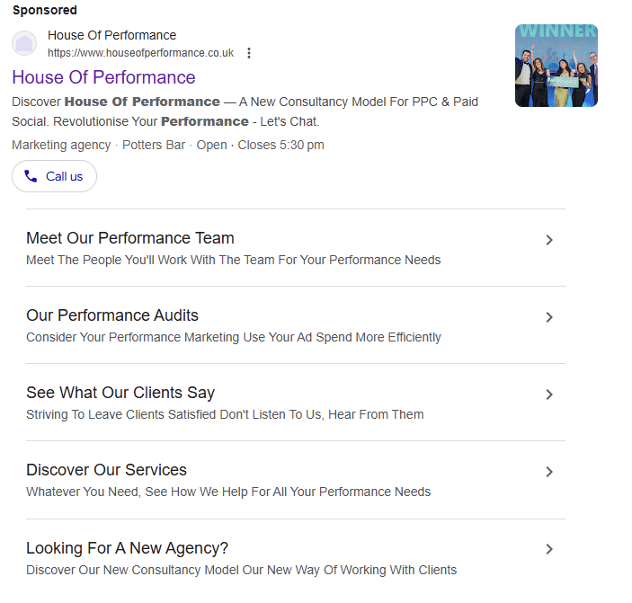
Task: Open the Meet Our Performance Team sitelink title
Action: [x=130, y=238]
